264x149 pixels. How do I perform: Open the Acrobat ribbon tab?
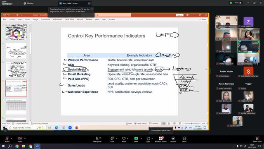click(112, 19)
